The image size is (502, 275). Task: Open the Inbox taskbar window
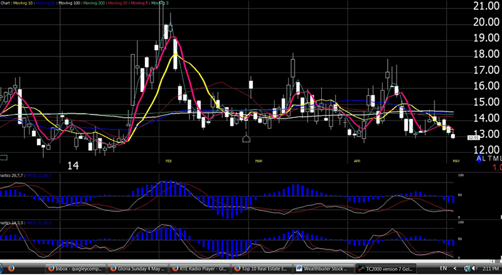coord(77,268)
